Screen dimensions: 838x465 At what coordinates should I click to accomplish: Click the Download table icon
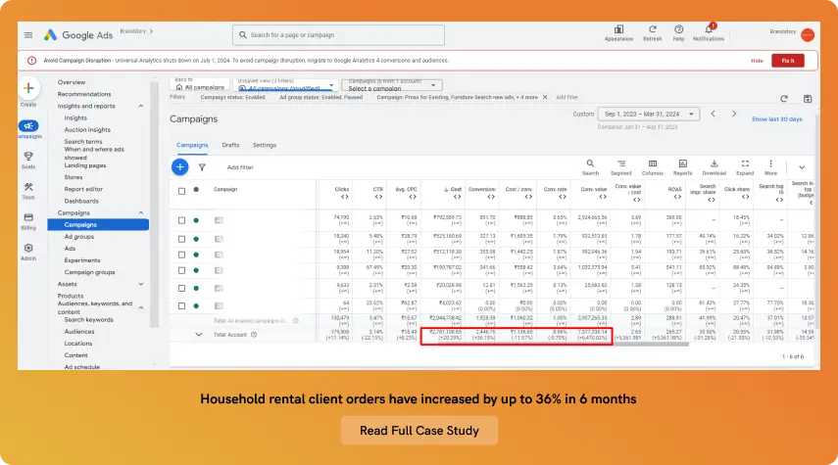(x=714, y=164)
